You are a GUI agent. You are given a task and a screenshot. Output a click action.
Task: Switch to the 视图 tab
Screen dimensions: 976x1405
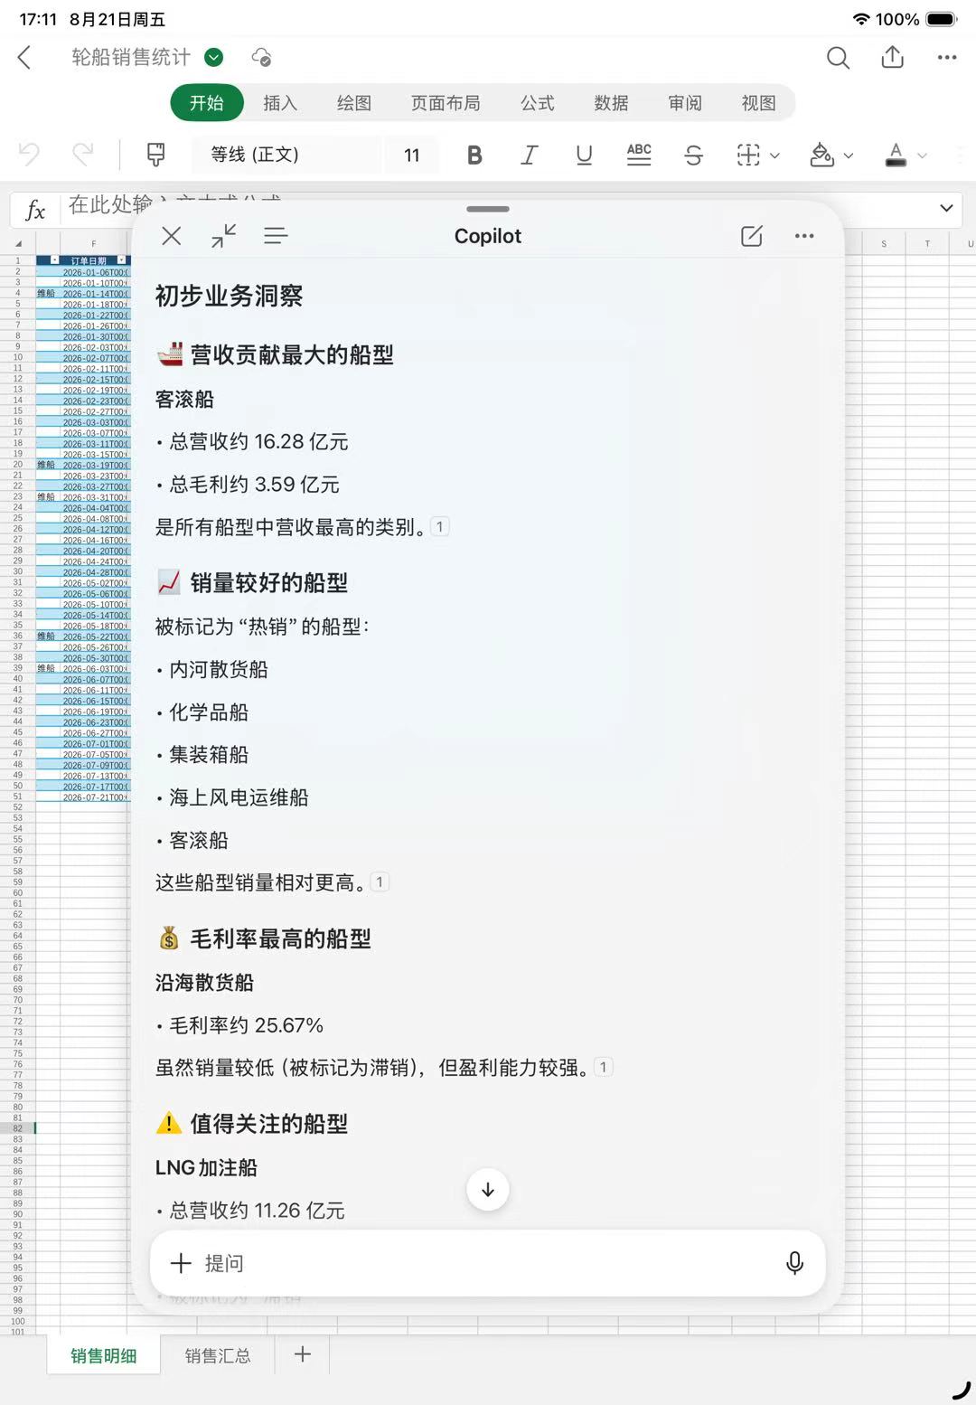click(x=759, y=103)
